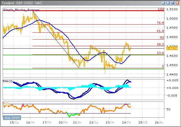The width and height of the screenshot is (181, 127).
Task: Click the RSI scale value 50
Action: click(168, 109)
